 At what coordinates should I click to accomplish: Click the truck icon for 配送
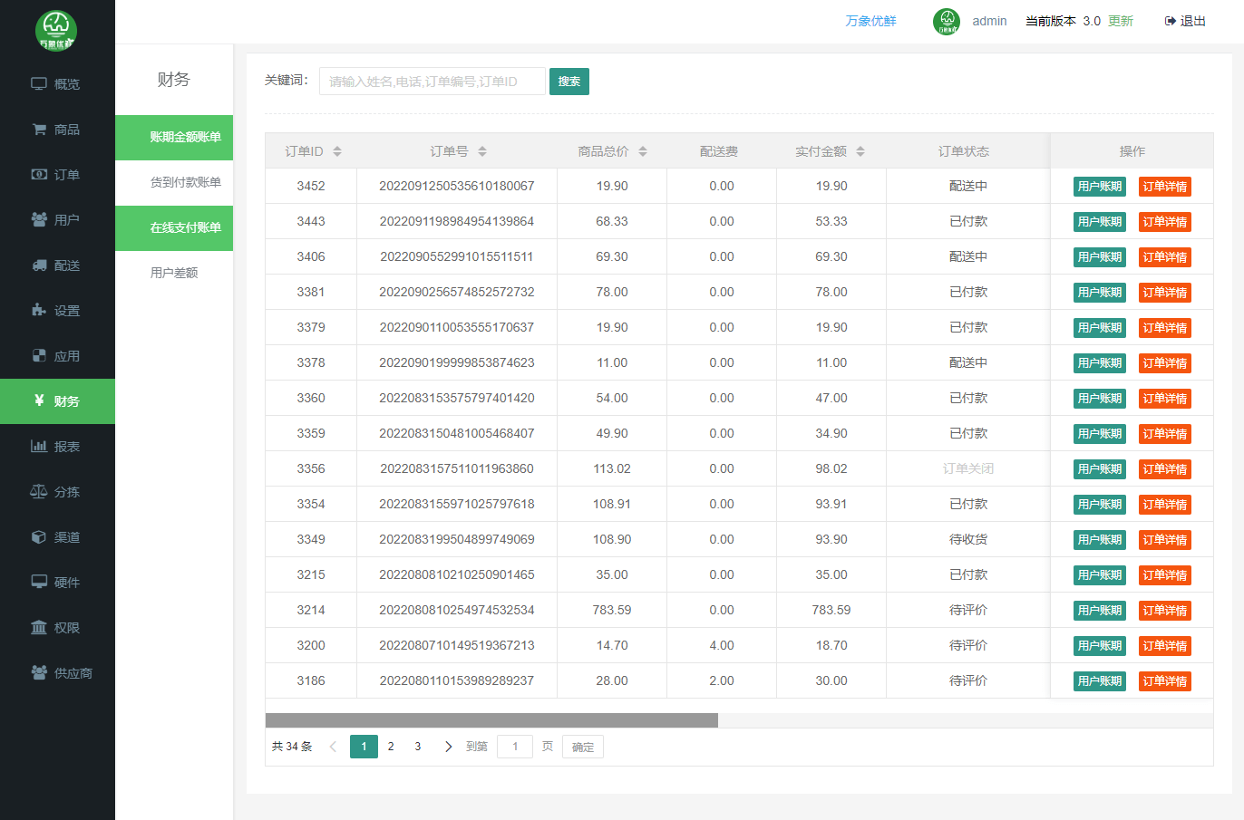coord(39,265)
